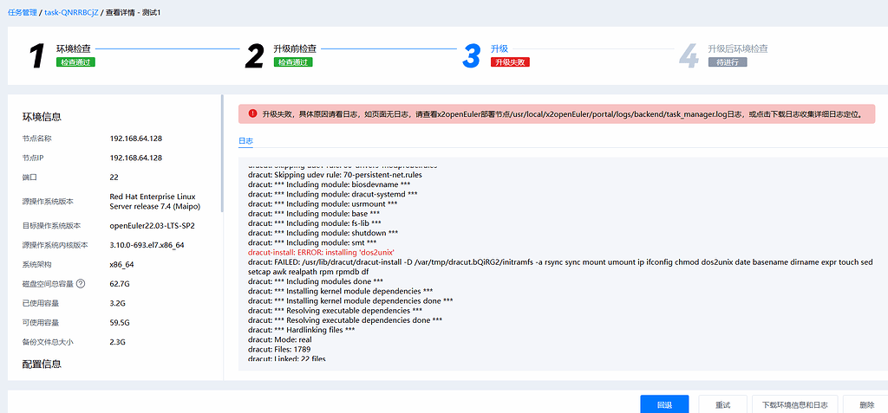888x413 pixels.
Task: Click the red error icon in alert banner
Action: [252, 113]
